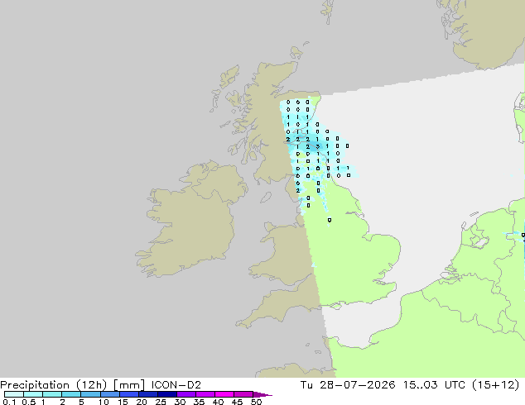The width and height of the screenshot is (525, 405).
Task: Click the date "Tu 28-07-2026"
Action: coord(348,385)
